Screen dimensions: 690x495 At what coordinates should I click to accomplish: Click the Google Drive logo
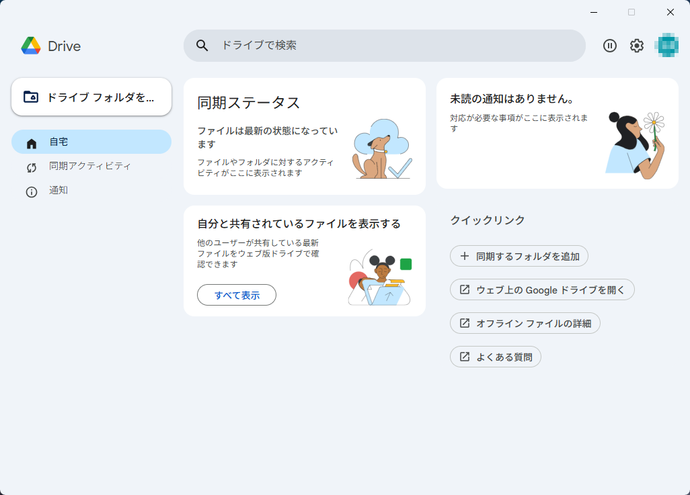[31, 46]
